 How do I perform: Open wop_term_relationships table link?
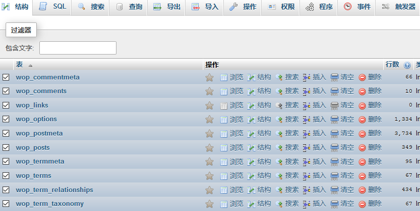click(54, 190)
